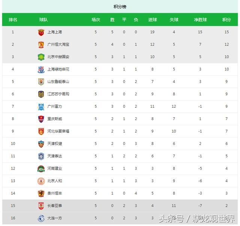Click the 山东鲁能泰山 team badge

(x=41, y=82)
